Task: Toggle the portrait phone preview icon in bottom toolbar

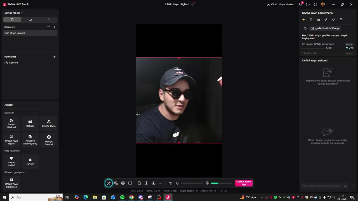Action: pyautogui.click(x=139, y=183)
